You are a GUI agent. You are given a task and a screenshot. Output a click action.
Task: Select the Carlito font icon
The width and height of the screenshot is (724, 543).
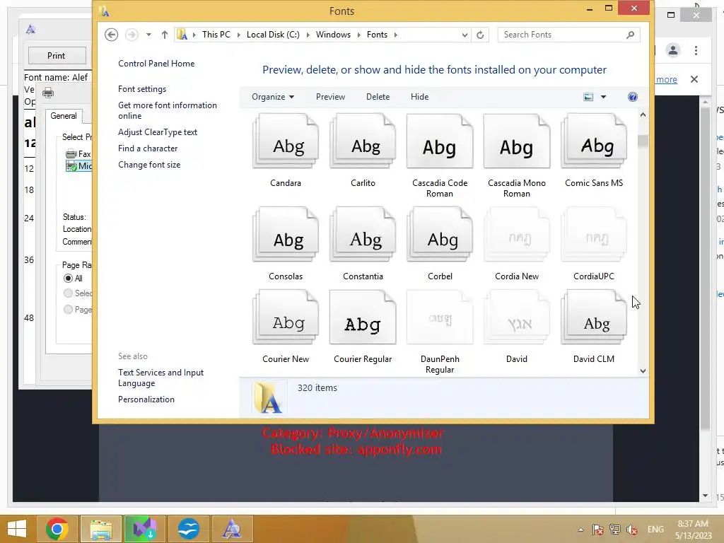[x=363, y=141]
